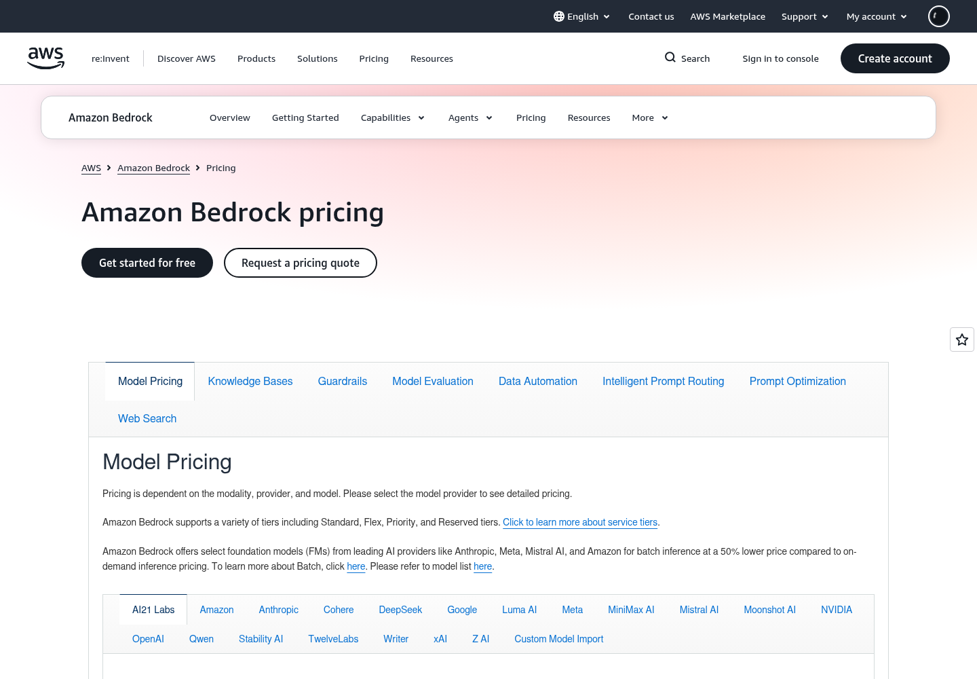Select xAI provider tab
The width and height of the screenshot is (977, 679).
(440, 639)
